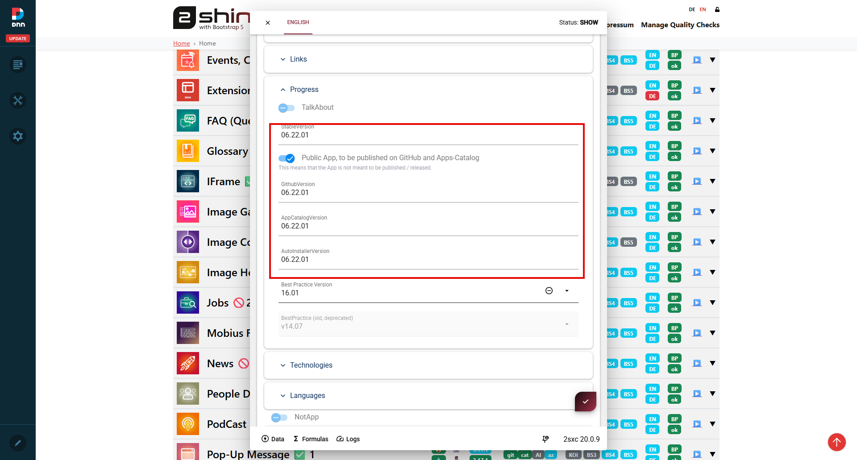The height and width of the screenshot is (460, 857).
Task: Disable the Public App toggle
Action: [287, 158]
